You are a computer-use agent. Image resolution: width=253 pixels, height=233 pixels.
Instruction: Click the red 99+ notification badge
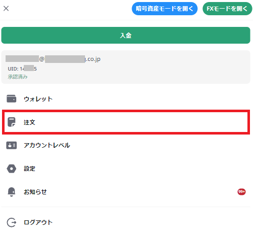pos(241,192)
